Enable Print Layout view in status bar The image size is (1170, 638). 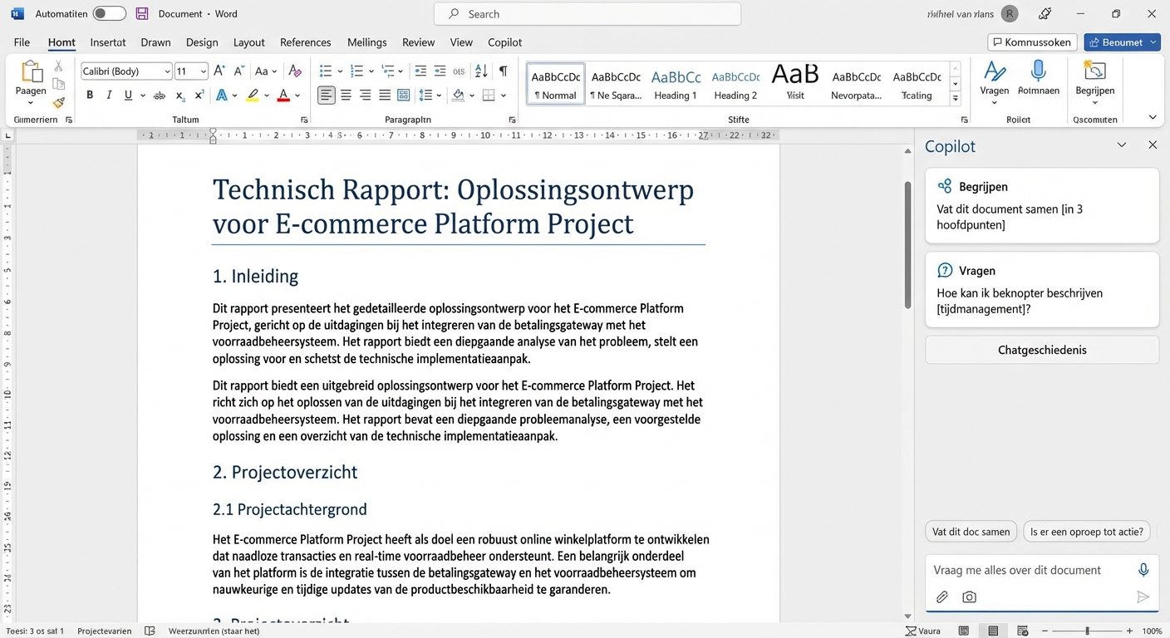point(991,631)
